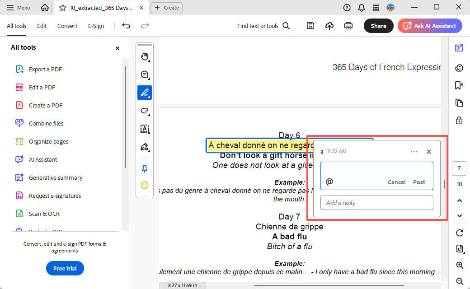Open the comment options menu
The height and width of the screenshot is (289, 470).
(414, 151)
